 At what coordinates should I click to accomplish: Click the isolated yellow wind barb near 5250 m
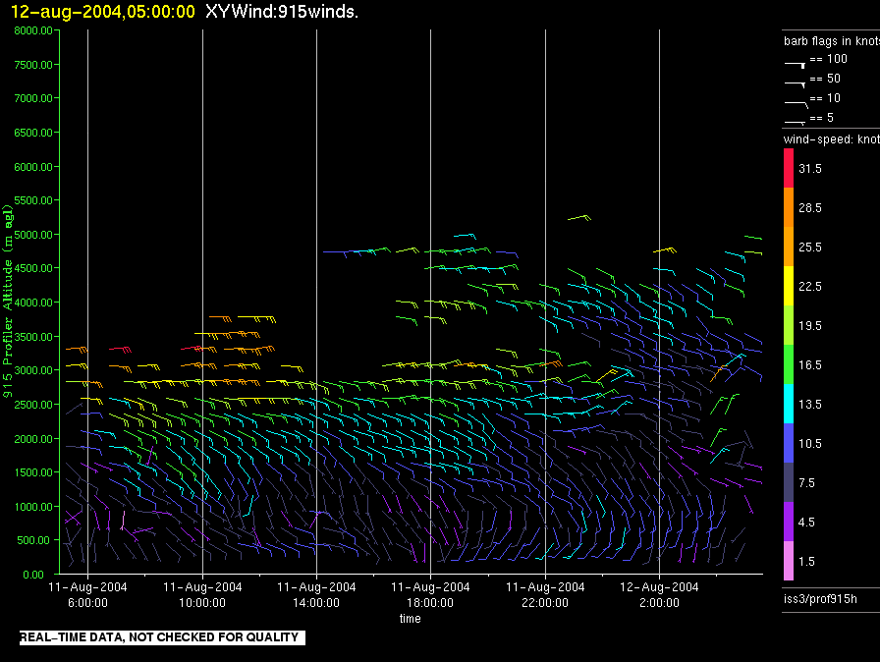click(579, 218)
